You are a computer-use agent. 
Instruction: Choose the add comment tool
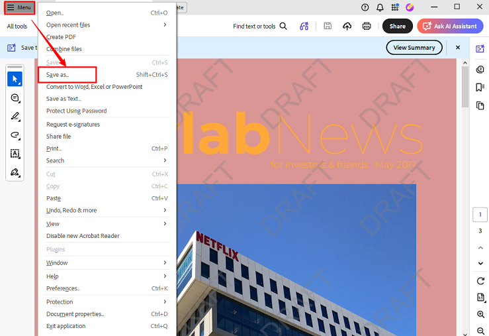click(15, 97)
